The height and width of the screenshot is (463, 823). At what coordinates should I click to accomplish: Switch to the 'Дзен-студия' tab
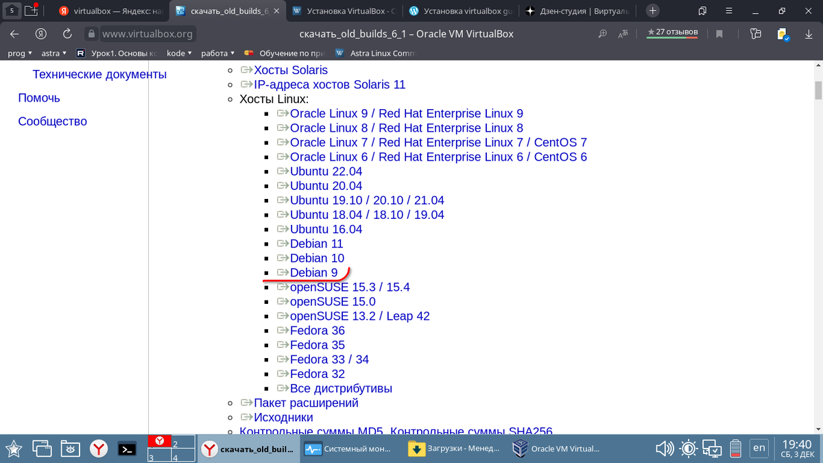point(577,11)
